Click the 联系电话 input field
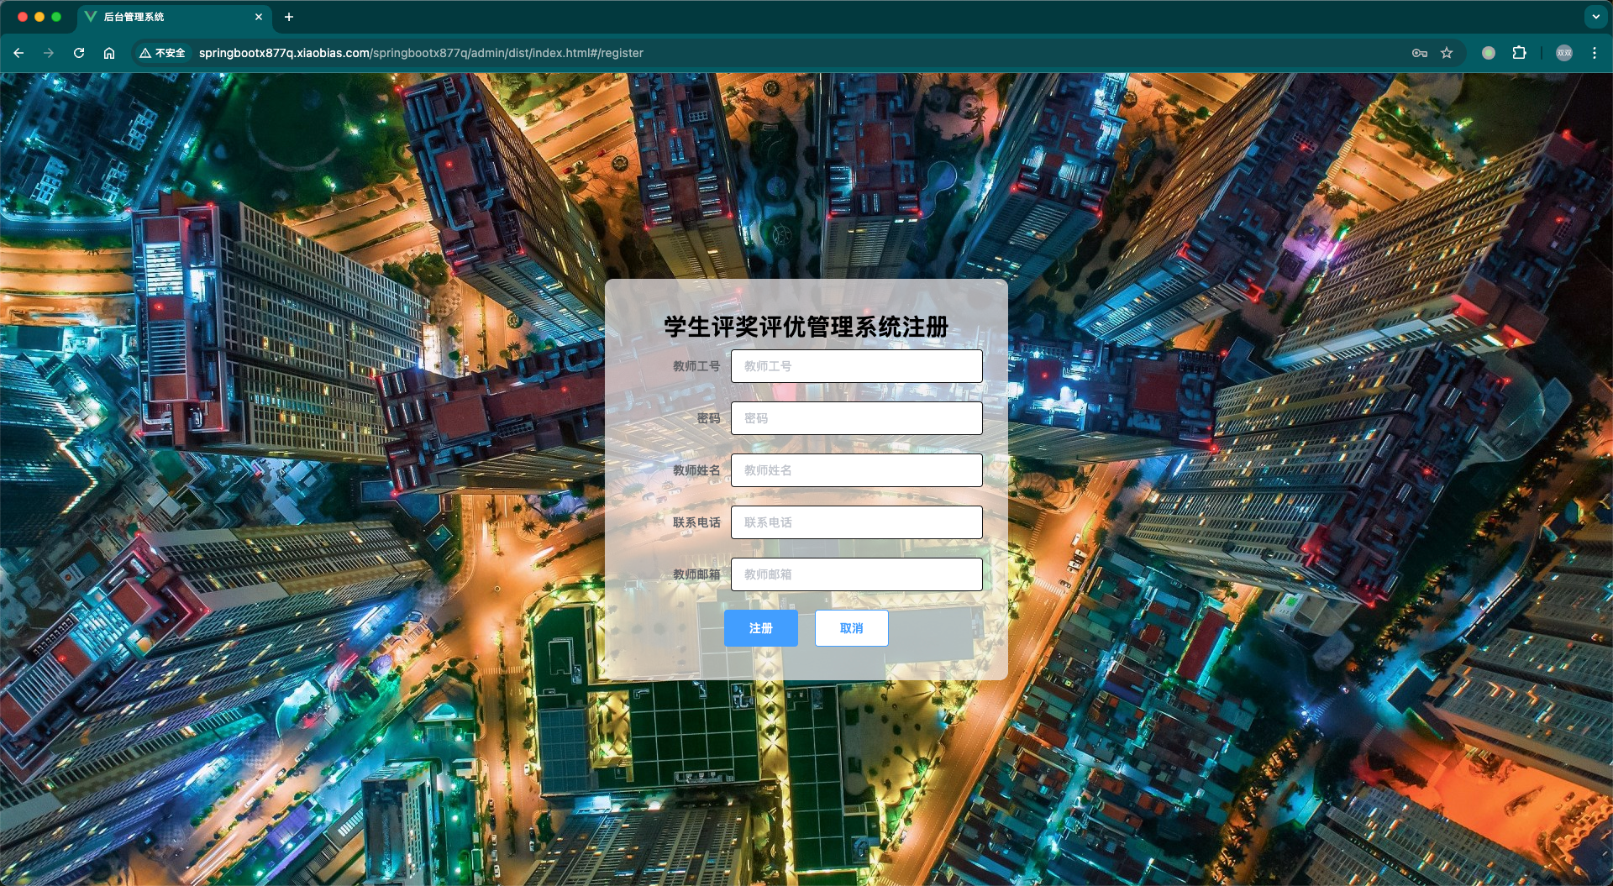The image size is (1613, 886). pyautogui.click(x=856, y=522)
